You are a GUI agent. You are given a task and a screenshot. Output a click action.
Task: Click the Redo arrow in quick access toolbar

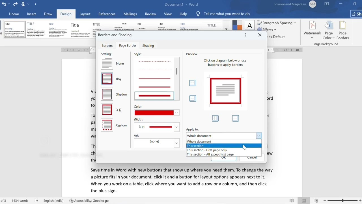click(x=15, y=4)
